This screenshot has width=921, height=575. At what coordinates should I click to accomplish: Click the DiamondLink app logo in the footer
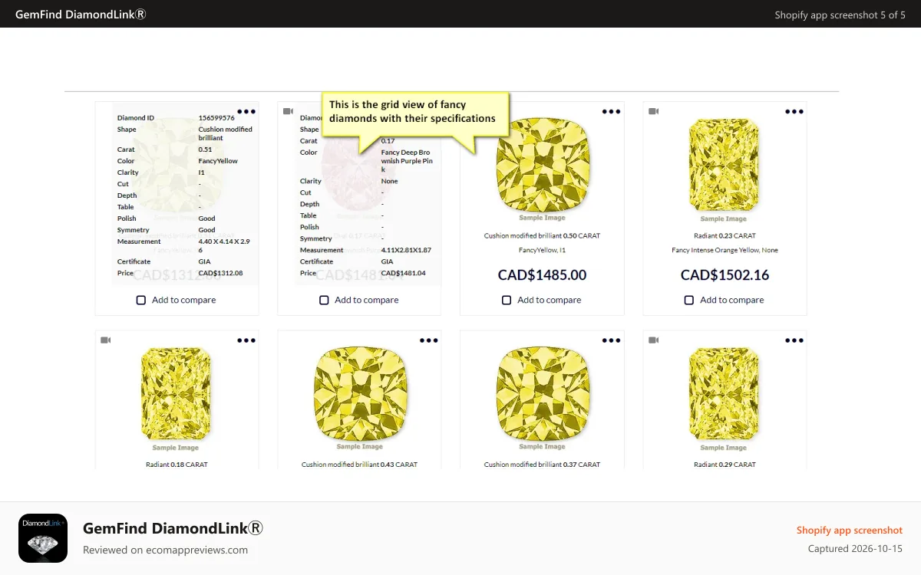tap(43, 538)
